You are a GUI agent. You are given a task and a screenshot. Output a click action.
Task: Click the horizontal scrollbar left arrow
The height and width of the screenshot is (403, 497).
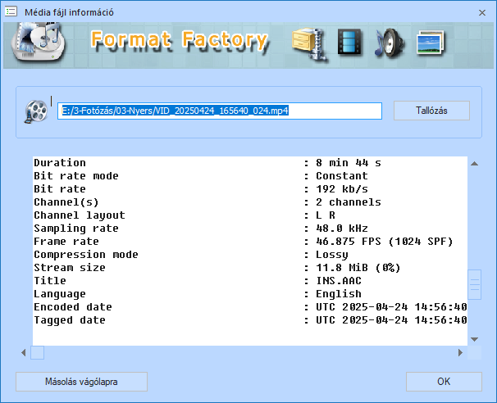click(24, 353)
